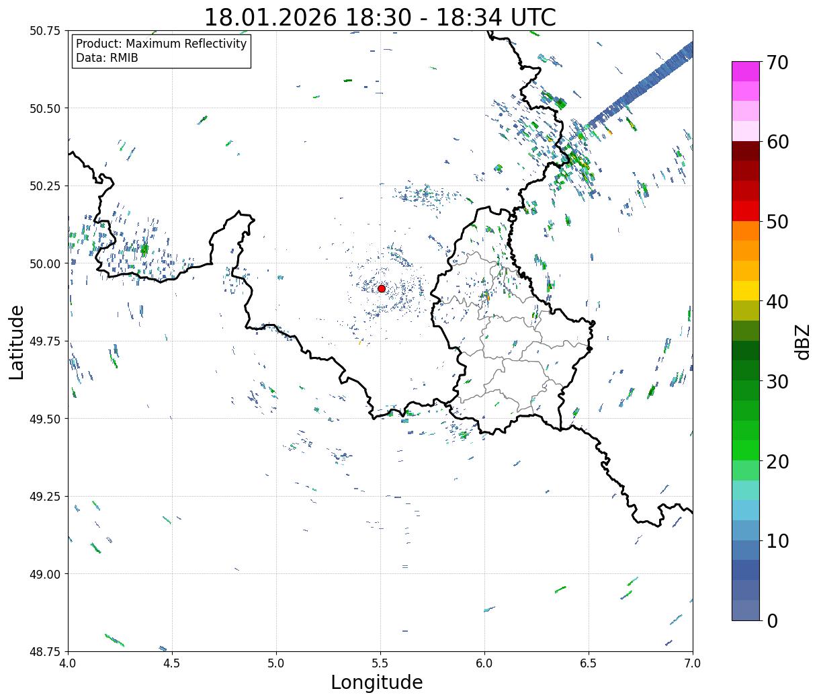The height and width of the screenshot is (699, 819).
Task: Click the dark maroon colorbar segment below 60
Action: [746, 151]
